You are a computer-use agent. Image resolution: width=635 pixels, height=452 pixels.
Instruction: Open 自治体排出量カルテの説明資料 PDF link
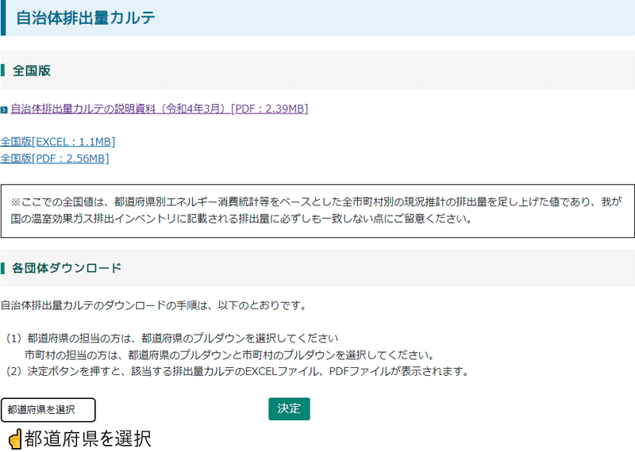point(160,109)
